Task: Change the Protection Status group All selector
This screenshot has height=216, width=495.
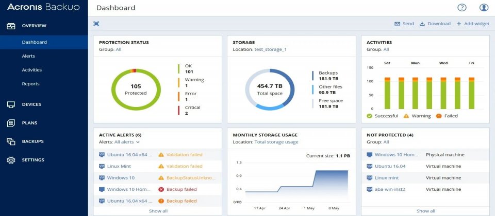Action: (119, 49)
